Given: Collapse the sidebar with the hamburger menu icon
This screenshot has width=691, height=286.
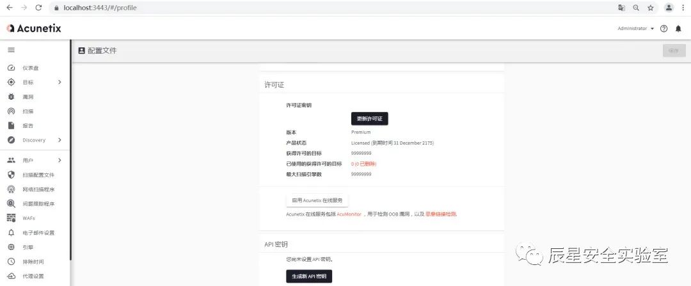Looking at the screenshot, I should 12,51.
